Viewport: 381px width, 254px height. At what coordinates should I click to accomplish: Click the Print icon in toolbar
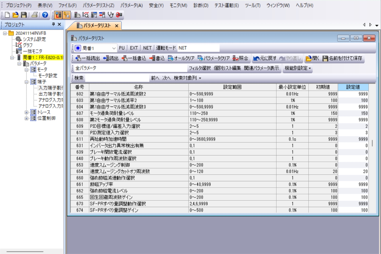[35, 15]
